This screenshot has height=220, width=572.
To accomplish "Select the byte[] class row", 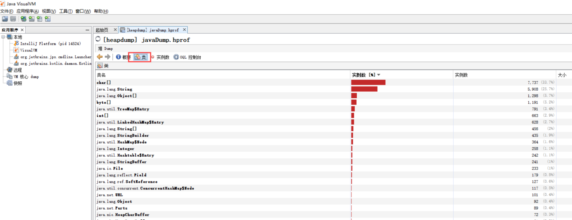I will (334, 102).
